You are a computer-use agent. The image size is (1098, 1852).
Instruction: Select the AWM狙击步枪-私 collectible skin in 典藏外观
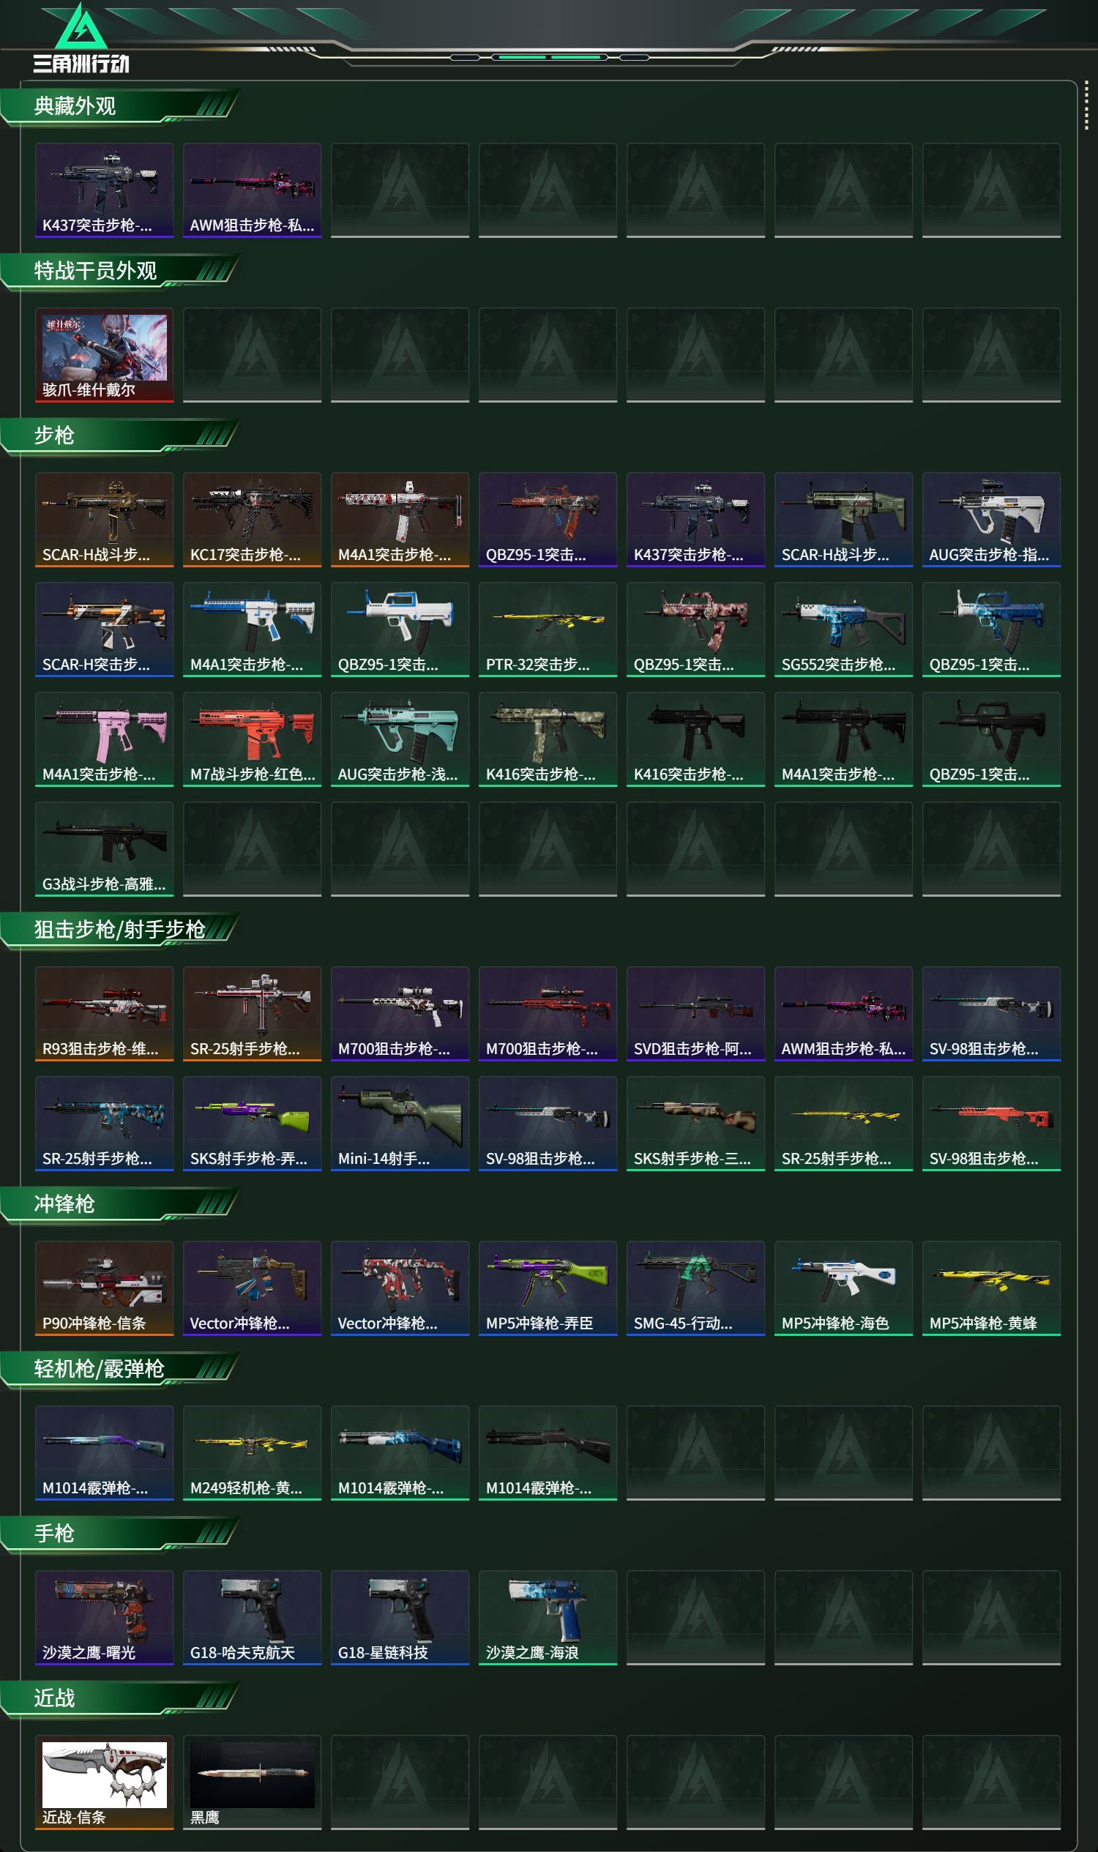tap(253, 190)
